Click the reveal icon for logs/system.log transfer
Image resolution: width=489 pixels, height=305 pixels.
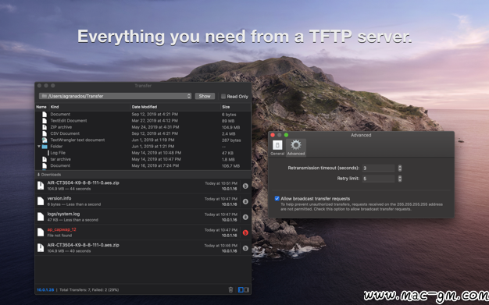(x=245, y=217)
